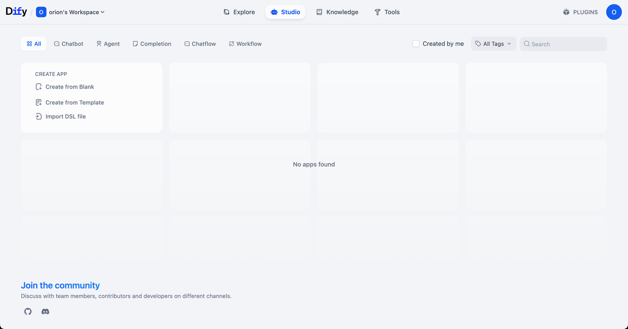
Task: Enable the Created by me filter
Action: point(415,44)
